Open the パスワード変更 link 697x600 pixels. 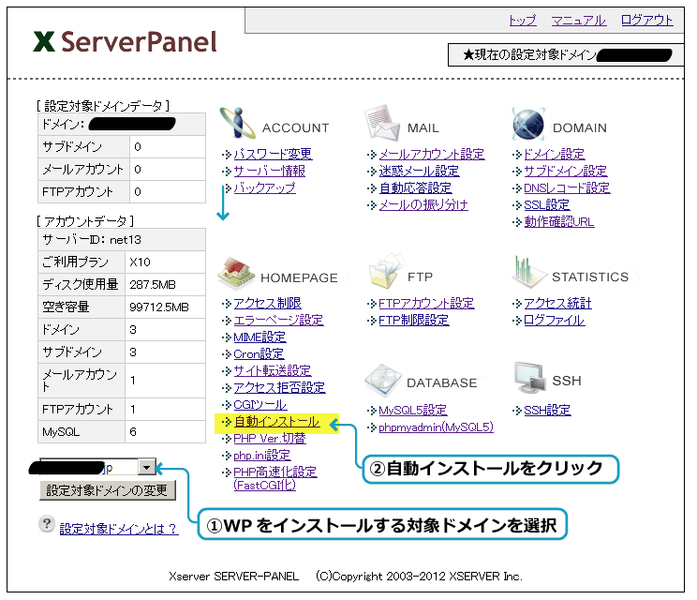pyautogui.click(x=273, y=154)
